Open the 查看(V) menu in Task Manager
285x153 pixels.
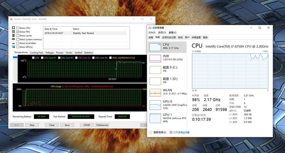point(173,32)
